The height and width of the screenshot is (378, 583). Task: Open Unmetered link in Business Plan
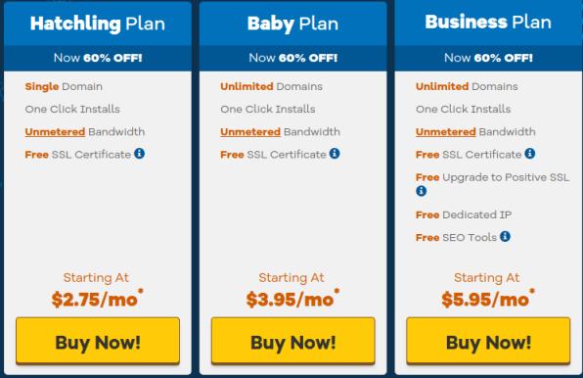446,131
